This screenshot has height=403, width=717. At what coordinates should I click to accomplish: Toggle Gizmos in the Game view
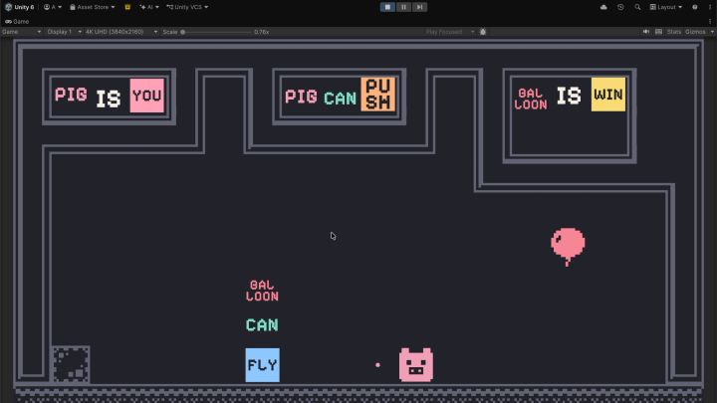pos(695,32)
